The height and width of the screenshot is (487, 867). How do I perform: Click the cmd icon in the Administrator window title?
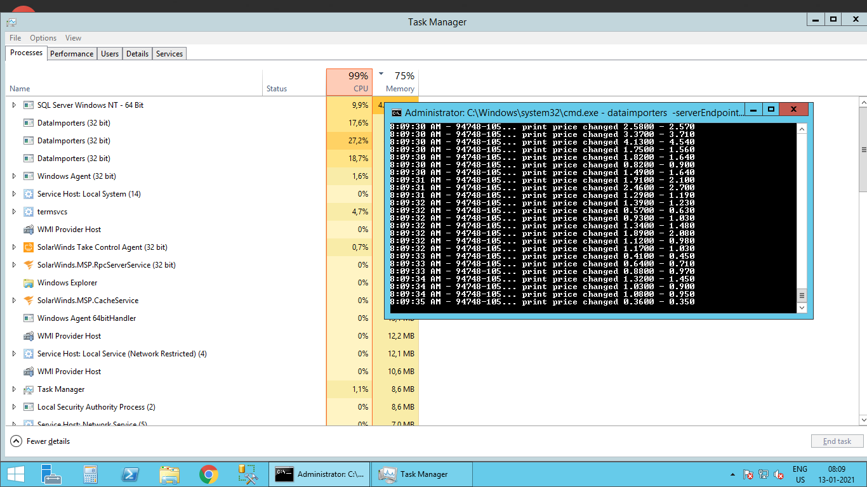pyautogui.click(x=396, y=112)
